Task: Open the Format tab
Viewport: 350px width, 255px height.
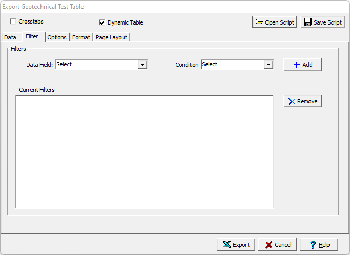Action: pos(81,37)
